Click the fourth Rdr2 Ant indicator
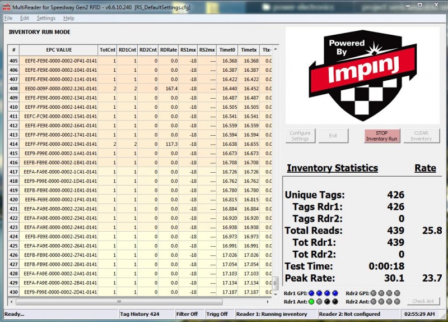 (x=397, y=301)
